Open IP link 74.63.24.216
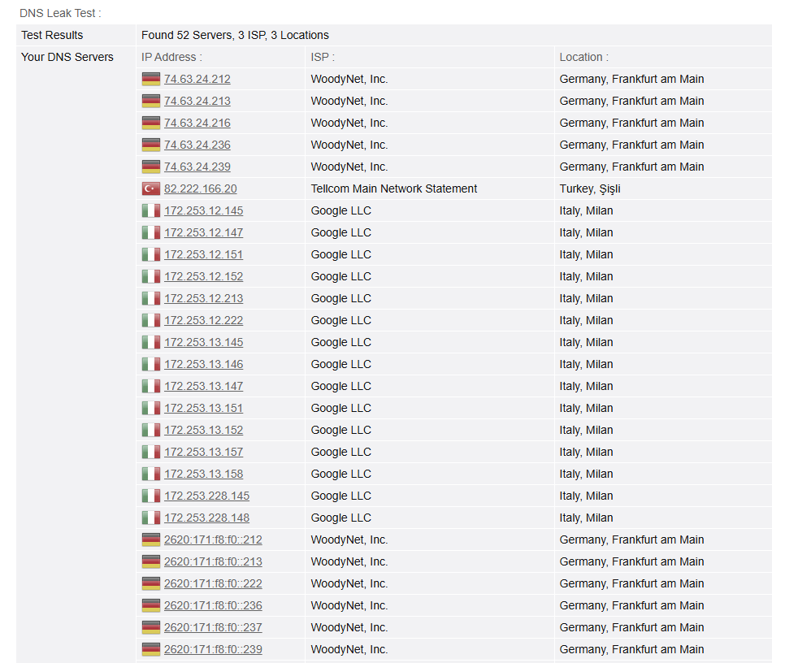 197,123
